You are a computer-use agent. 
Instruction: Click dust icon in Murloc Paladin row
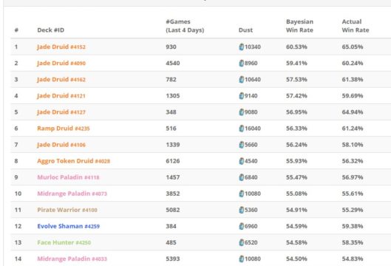[x=242, y=177]
